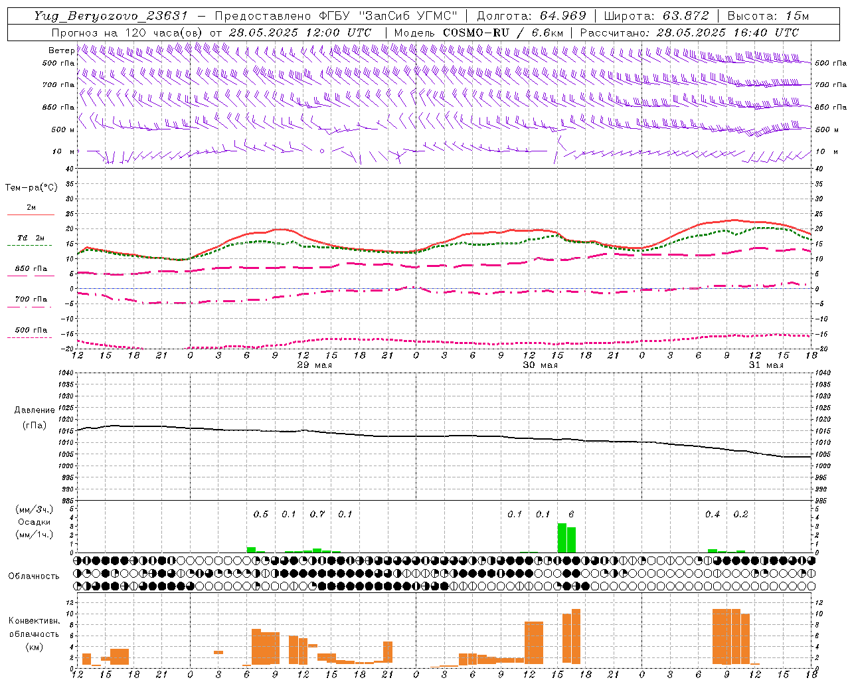The width and height of the screenshot is (850, 680).
Task: Click the Ветер panel label
Action: point(61,50)
